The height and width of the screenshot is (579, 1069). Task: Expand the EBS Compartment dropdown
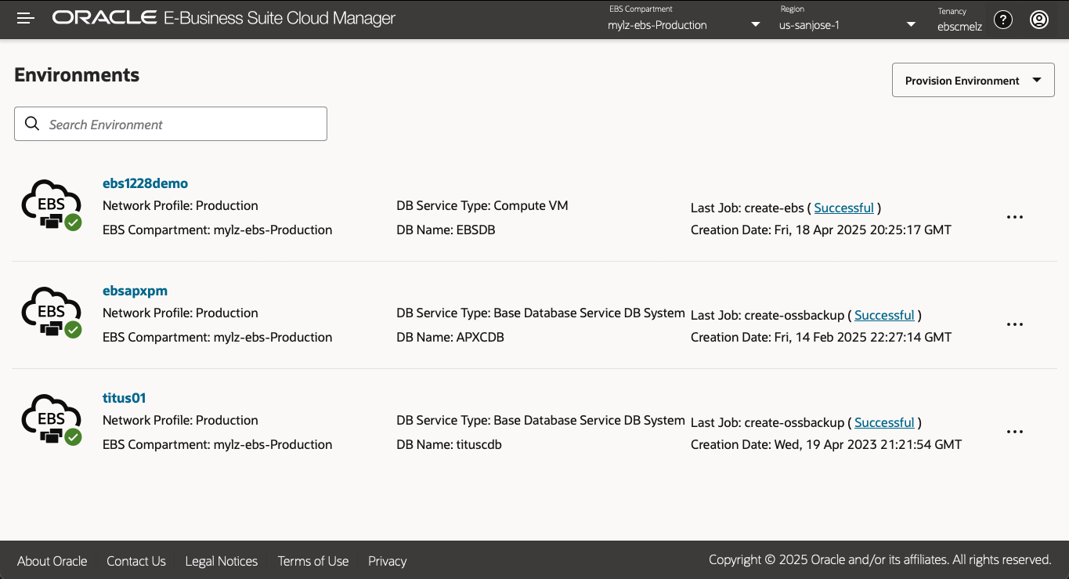tap(754, 24)
